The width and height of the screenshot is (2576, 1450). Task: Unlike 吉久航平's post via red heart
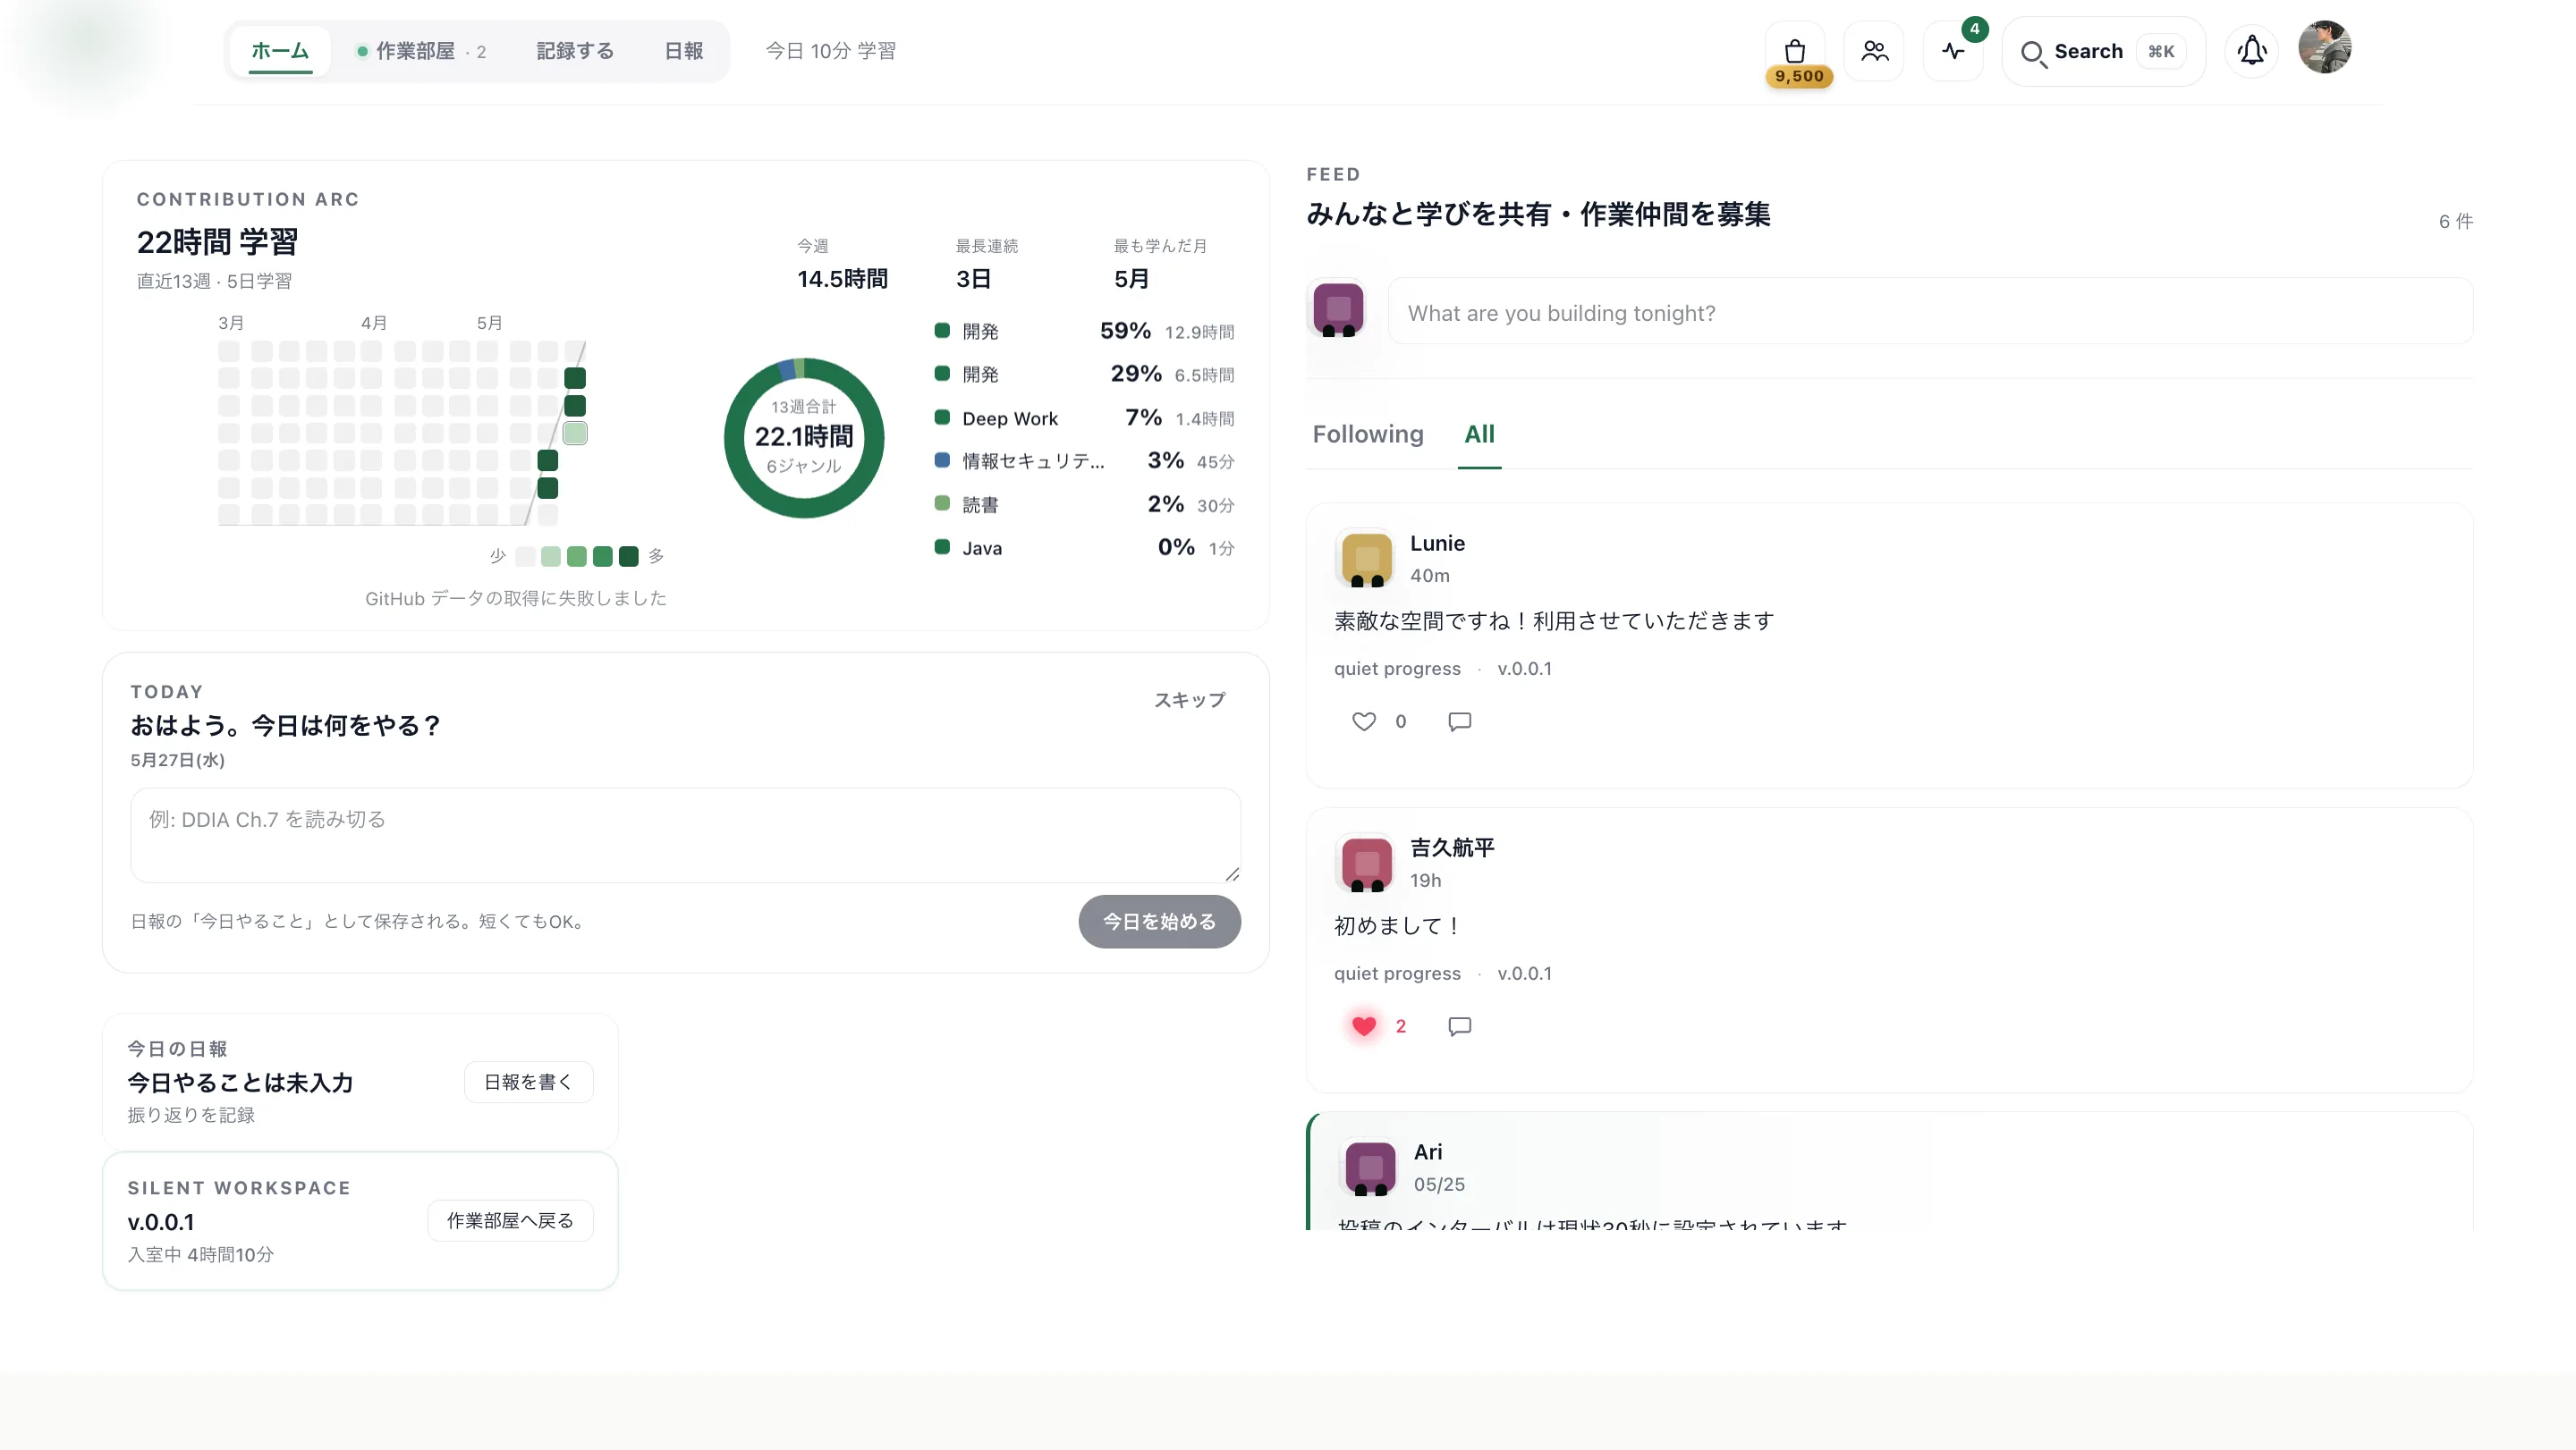[1364, 1026]
